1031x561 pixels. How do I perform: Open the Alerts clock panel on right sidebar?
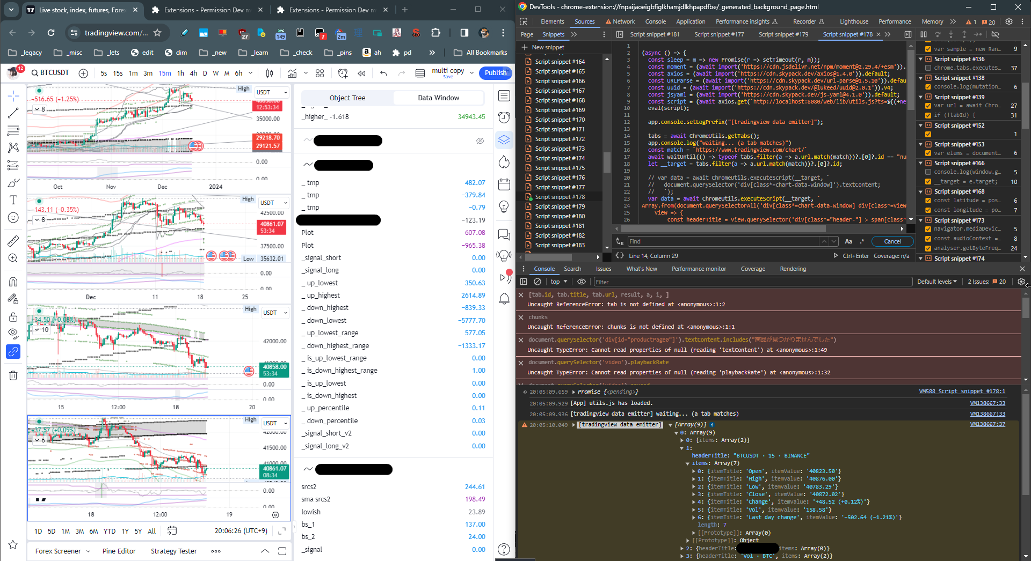(504, 117)
